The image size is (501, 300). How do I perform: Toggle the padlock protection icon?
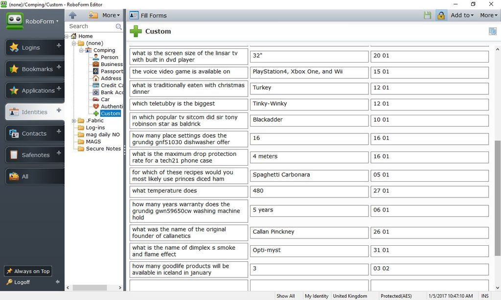coord(441,15)
